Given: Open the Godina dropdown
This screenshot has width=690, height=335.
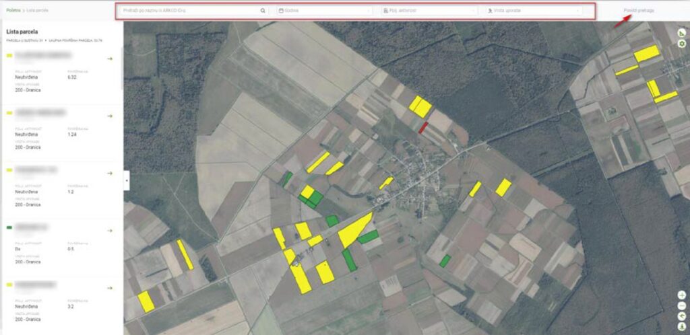Looking at the screenshot, I should coord(324,11).
